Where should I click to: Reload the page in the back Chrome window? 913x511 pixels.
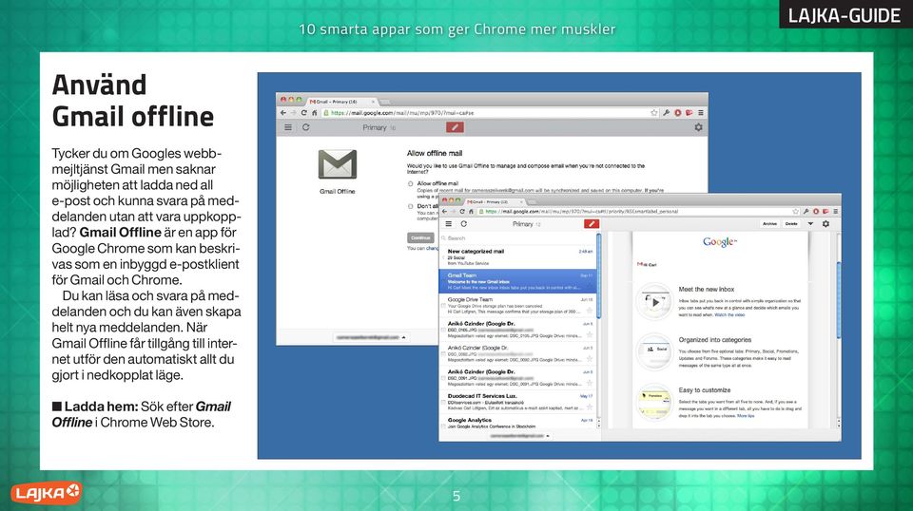[304, 113]
